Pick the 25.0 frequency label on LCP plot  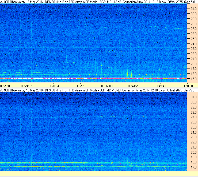[193, 127]
